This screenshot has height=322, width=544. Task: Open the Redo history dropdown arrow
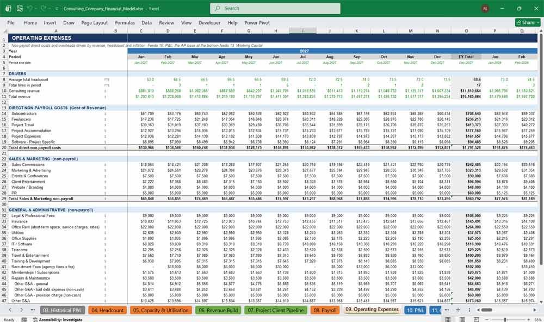click(50, 9)
